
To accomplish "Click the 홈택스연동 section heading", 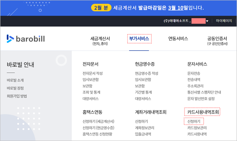I will [92, 112].
